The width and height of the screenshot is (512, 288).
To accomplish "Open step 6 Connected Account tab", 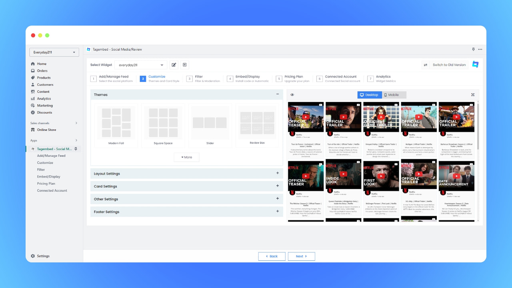I will coord(339,78).
